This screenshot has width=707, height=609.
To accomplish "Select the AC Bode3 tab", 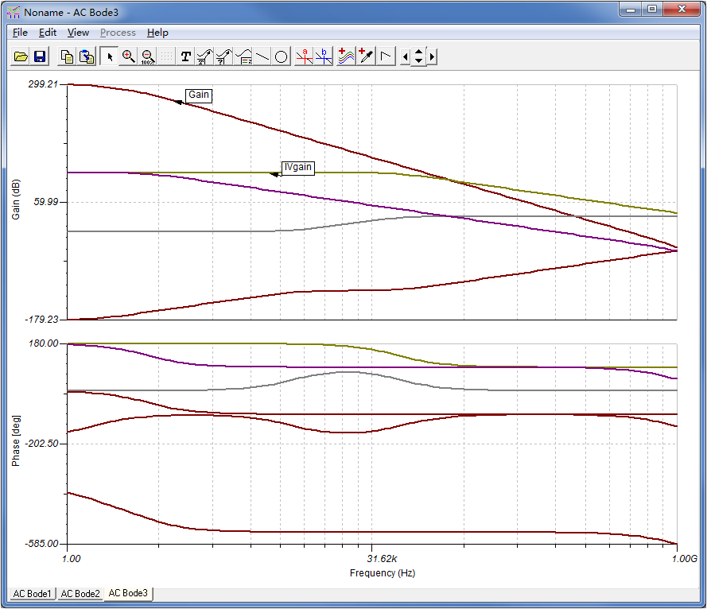I will [x=128, y=593].
